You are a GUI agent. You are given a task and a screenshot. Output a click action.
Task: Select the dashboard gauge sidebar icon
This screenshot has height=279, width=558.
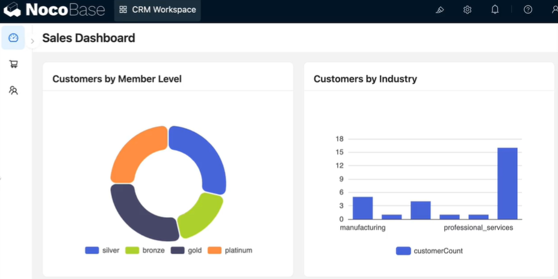13,38
